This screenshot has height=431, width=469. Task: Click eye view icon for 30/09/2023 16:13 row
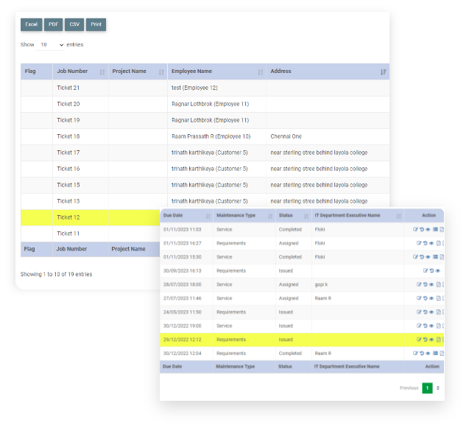[437, 270]
